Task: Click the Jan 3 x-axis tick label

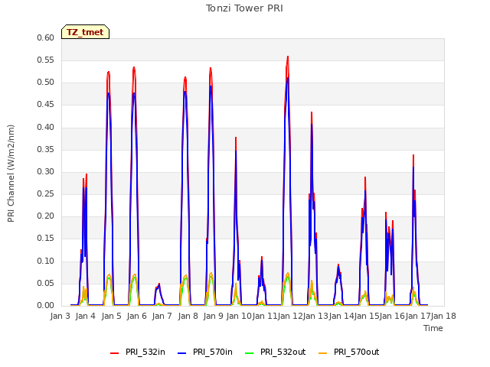Action: [x=60, y=316]
